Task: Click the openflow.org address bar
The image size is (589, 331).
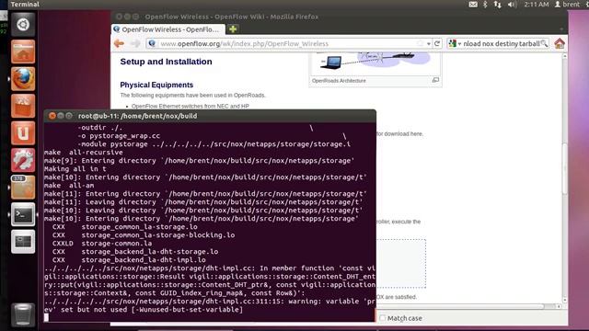Action: pos(287,44)
